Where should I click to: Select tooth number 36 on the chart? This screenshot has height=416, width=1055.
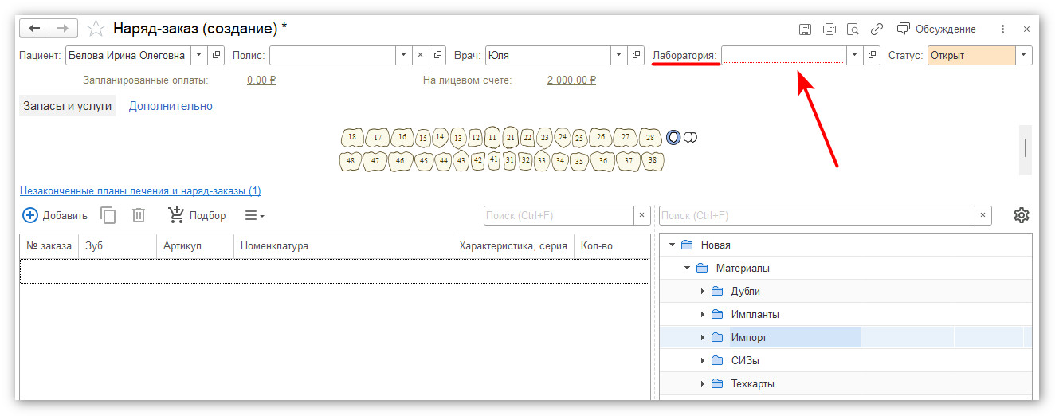602,161
